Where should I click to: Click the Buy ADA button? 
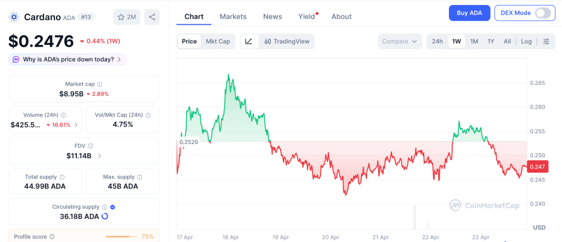(x=469, y=13)
